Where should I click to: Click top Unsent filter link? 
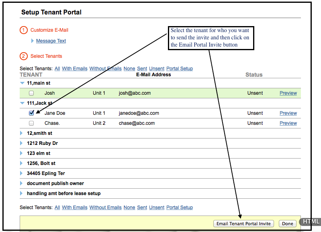(x=157, y=69)
